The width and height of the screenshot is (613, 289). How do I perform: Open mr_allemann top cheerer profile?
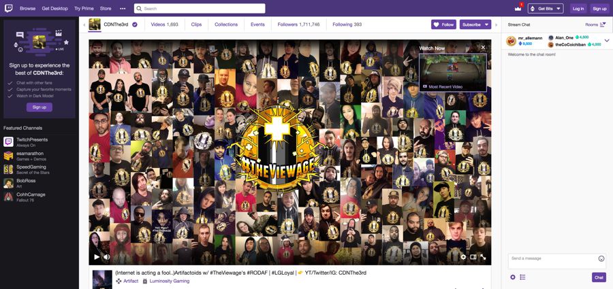[x=524, y=41]
